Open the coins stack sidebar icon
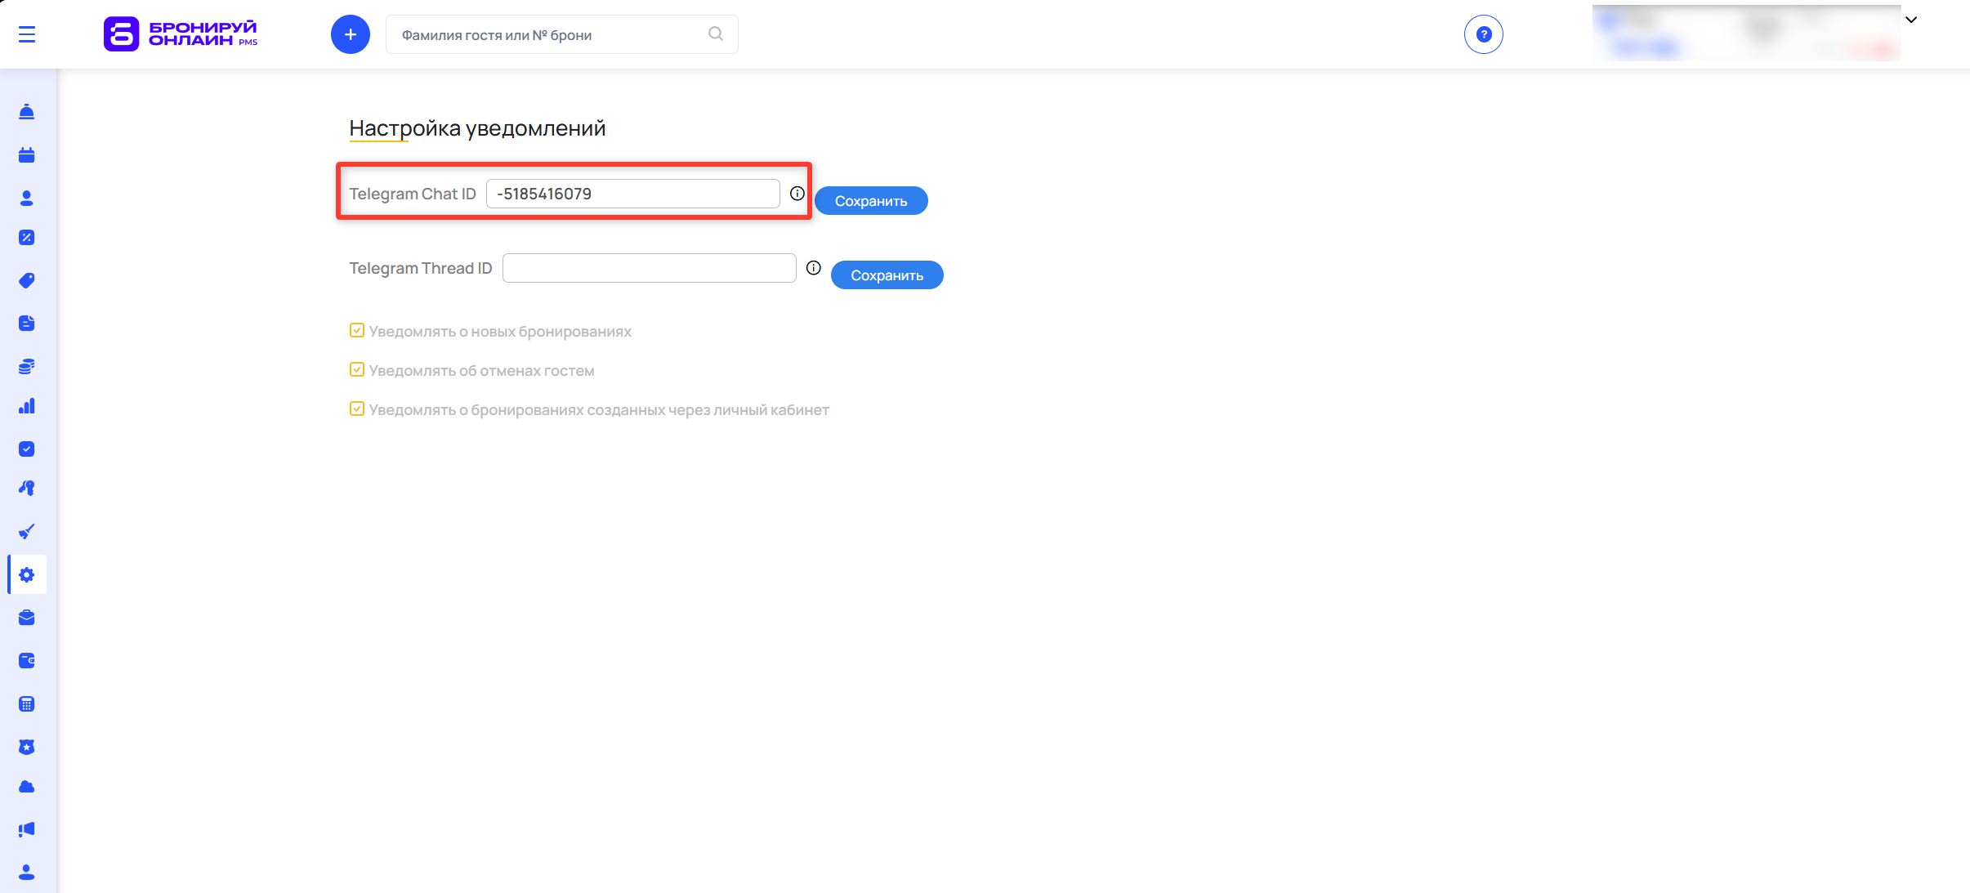Viewport: 1970px width, 893px height. click(x=27, y=366)
